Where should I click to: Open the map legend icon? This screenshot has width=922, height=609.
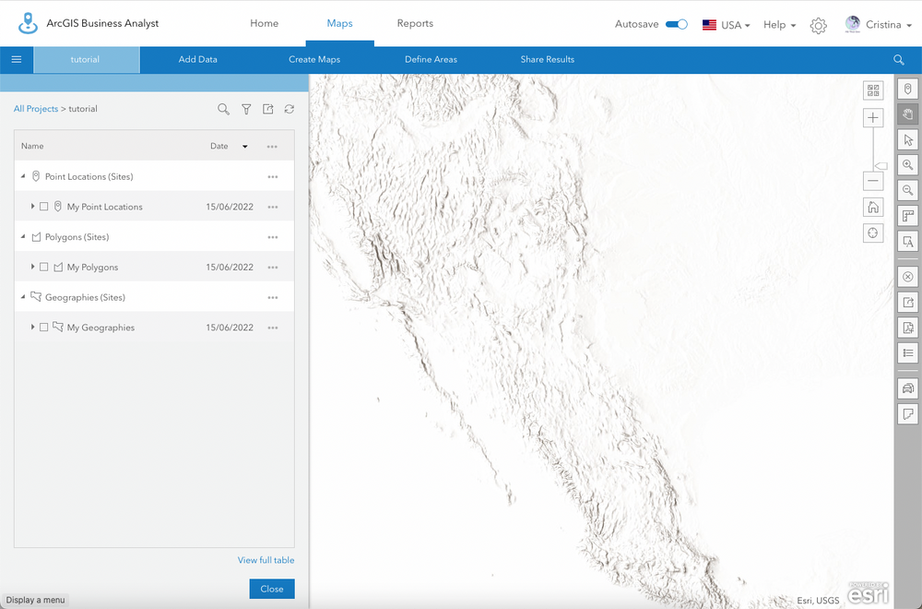point(907,352)
